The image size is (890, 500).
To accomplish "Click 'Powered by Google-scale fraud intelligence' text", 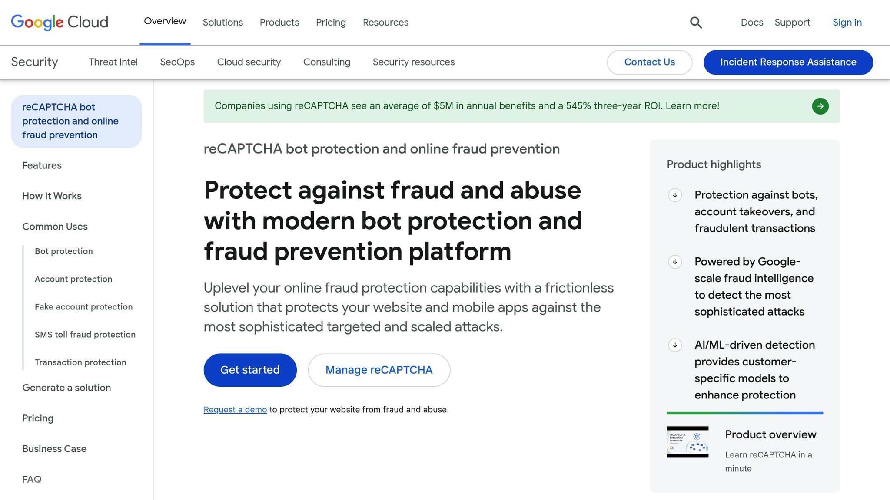I will coord(754,286).
